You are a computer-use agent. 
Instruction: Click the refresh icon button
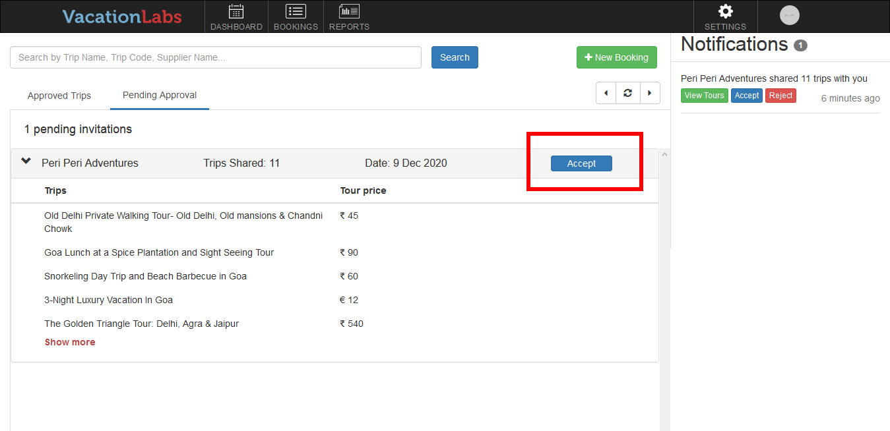(627, 93)
